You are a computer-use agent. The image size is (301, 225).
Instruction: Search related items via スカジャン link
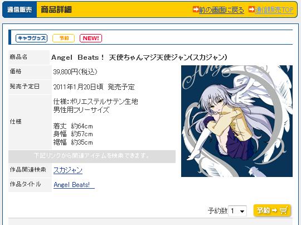click(68, 170)
